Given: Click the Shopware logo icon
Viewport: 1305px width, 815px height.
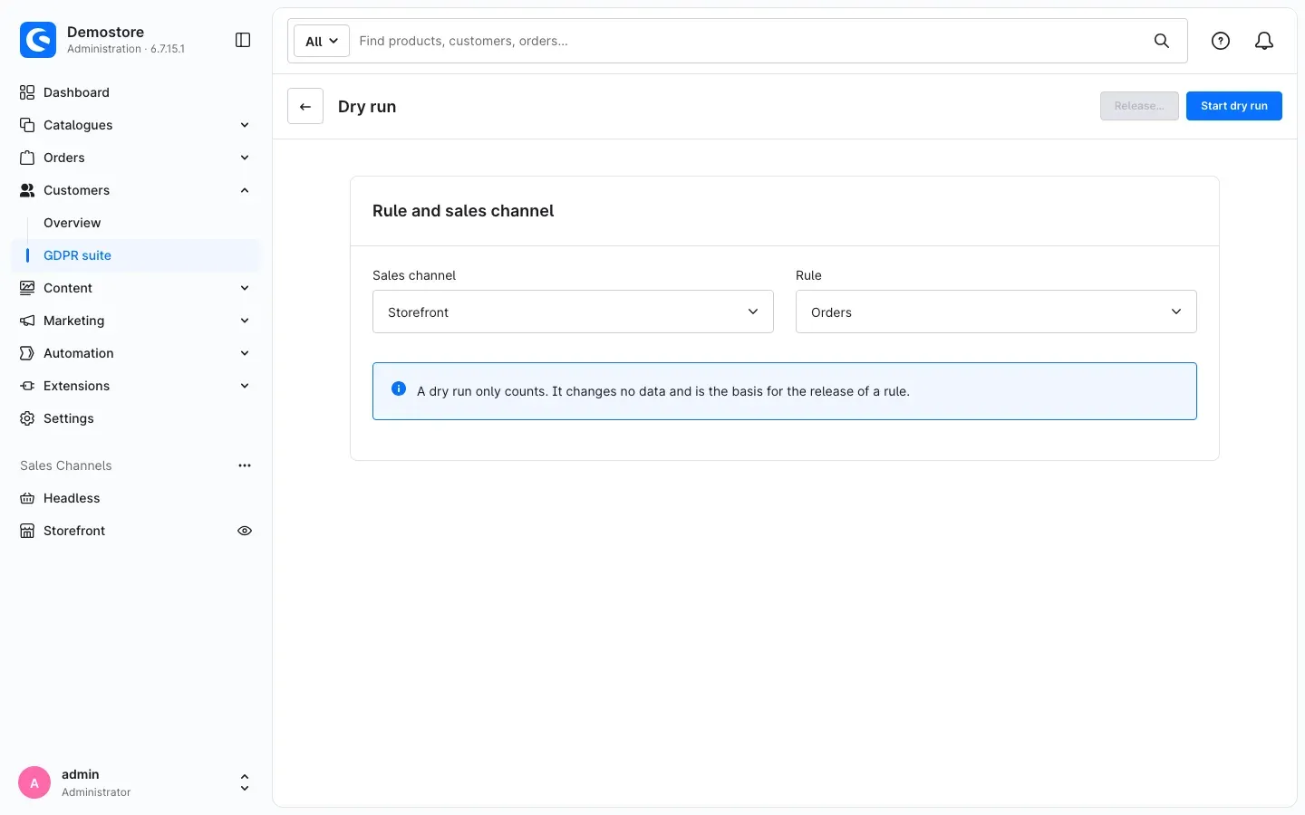Looking at the screenshot, I should point(38,40).
